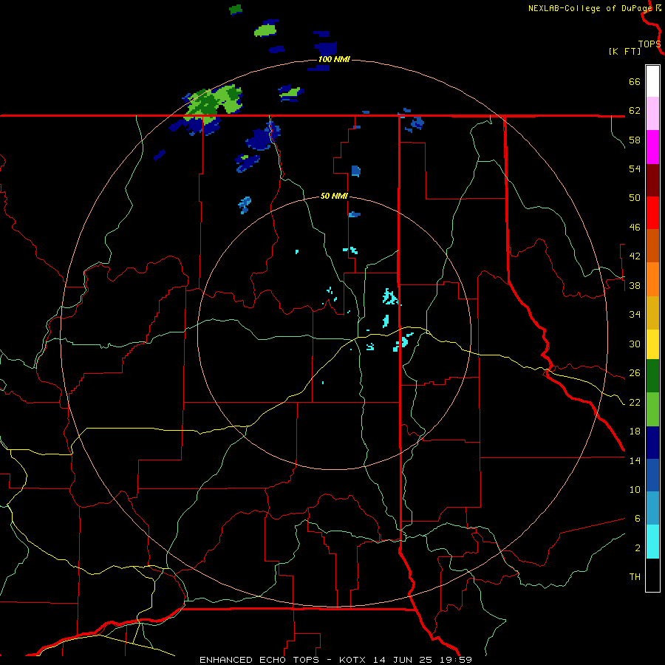The width and height of the screenshot is (665, 665).
Task: Click the 'ENHANCED ECHO TOPS' caption text
Action: point(259,660)
